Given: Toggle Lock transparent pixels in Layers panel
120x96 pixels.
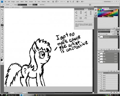Looking at the screenshot, I should [x=102, y=34].
